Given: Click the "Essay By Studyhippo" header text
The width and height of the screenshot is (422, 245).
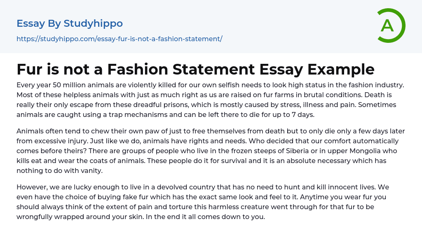Looking at the screenshot, I should pyautogui.click(x=70, y=23).
